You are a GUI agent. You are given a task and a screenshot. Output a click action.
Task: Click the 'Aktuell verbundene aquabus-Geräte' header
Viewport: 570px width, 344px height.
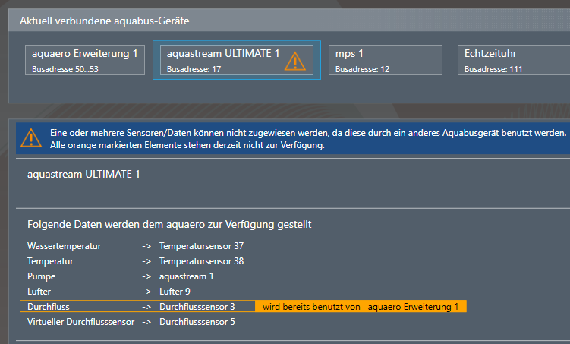tap(105, 21)
